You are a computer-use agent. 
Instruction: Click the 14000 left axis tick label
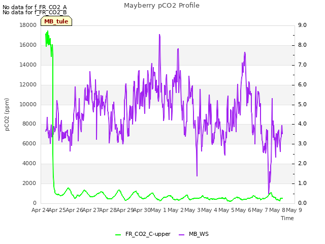[28, 65]
